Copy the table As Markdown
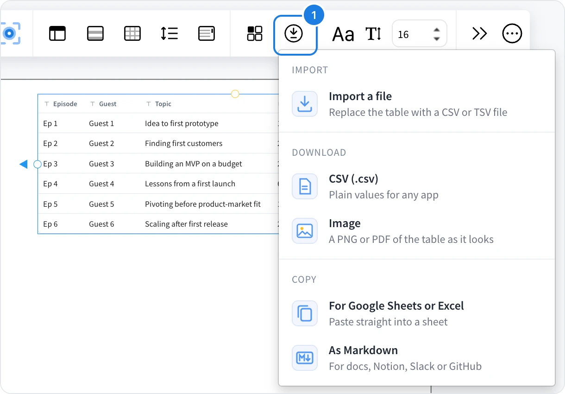 coord(417,358)
